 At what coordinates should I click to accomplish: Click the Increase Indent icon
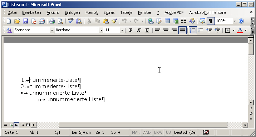pyautogui.click(x=217, y=30)
